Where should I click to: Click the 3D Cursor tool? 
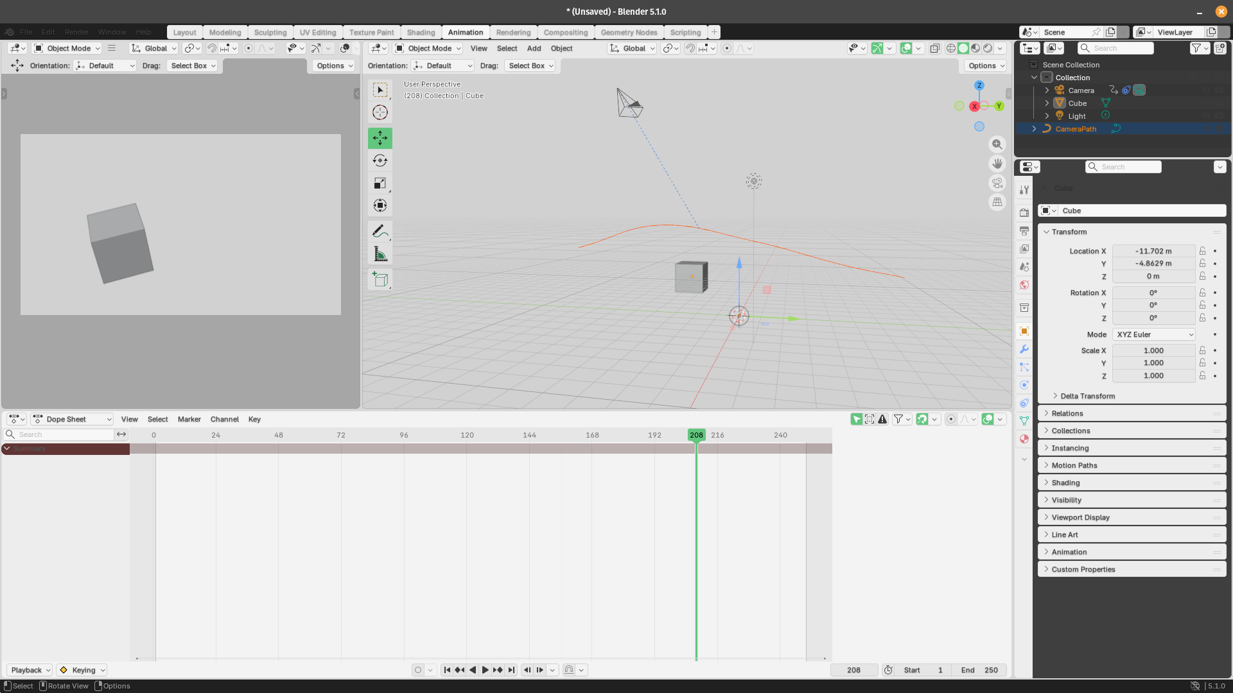tap(380, 112)
